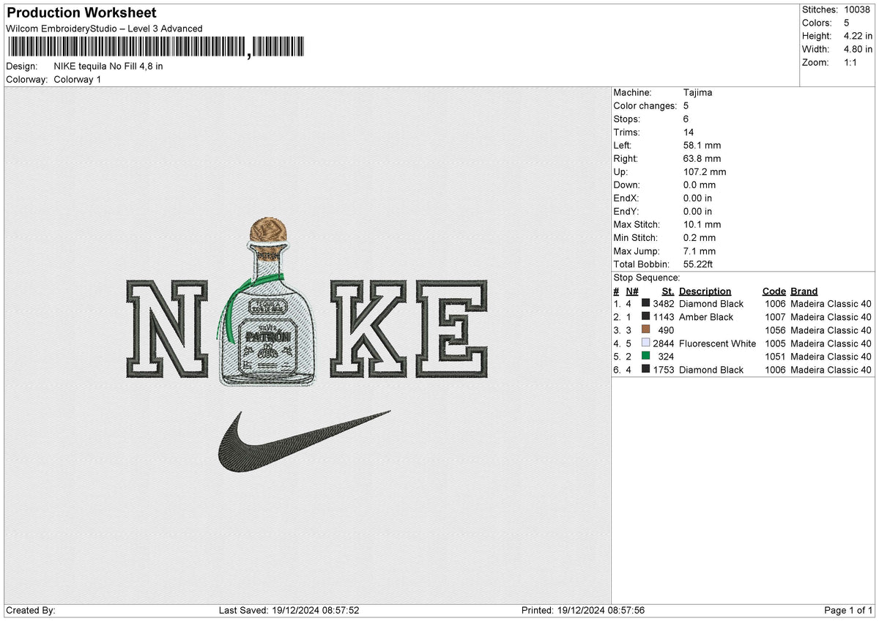This screenshot has height=621, width=879.
Task: Click the barcode under the worksheet title
Action: [x=155, y=48]
